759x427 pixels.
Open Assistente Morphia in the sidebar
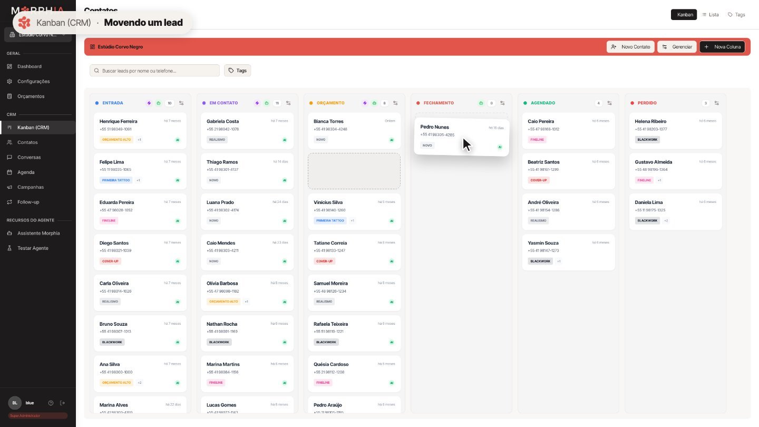(38, 233)
